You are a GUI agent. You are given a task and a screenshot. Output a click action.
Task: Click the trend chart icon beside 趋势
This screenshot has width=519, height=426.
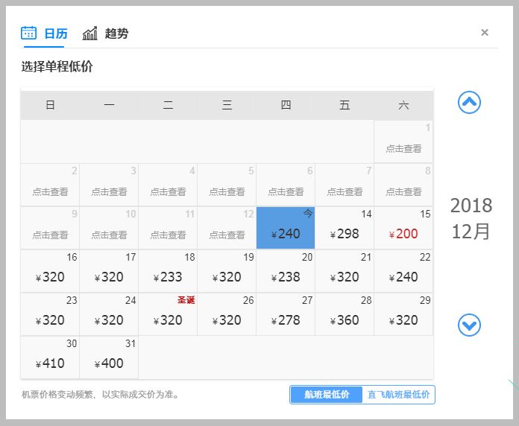(x=89, y=33)
